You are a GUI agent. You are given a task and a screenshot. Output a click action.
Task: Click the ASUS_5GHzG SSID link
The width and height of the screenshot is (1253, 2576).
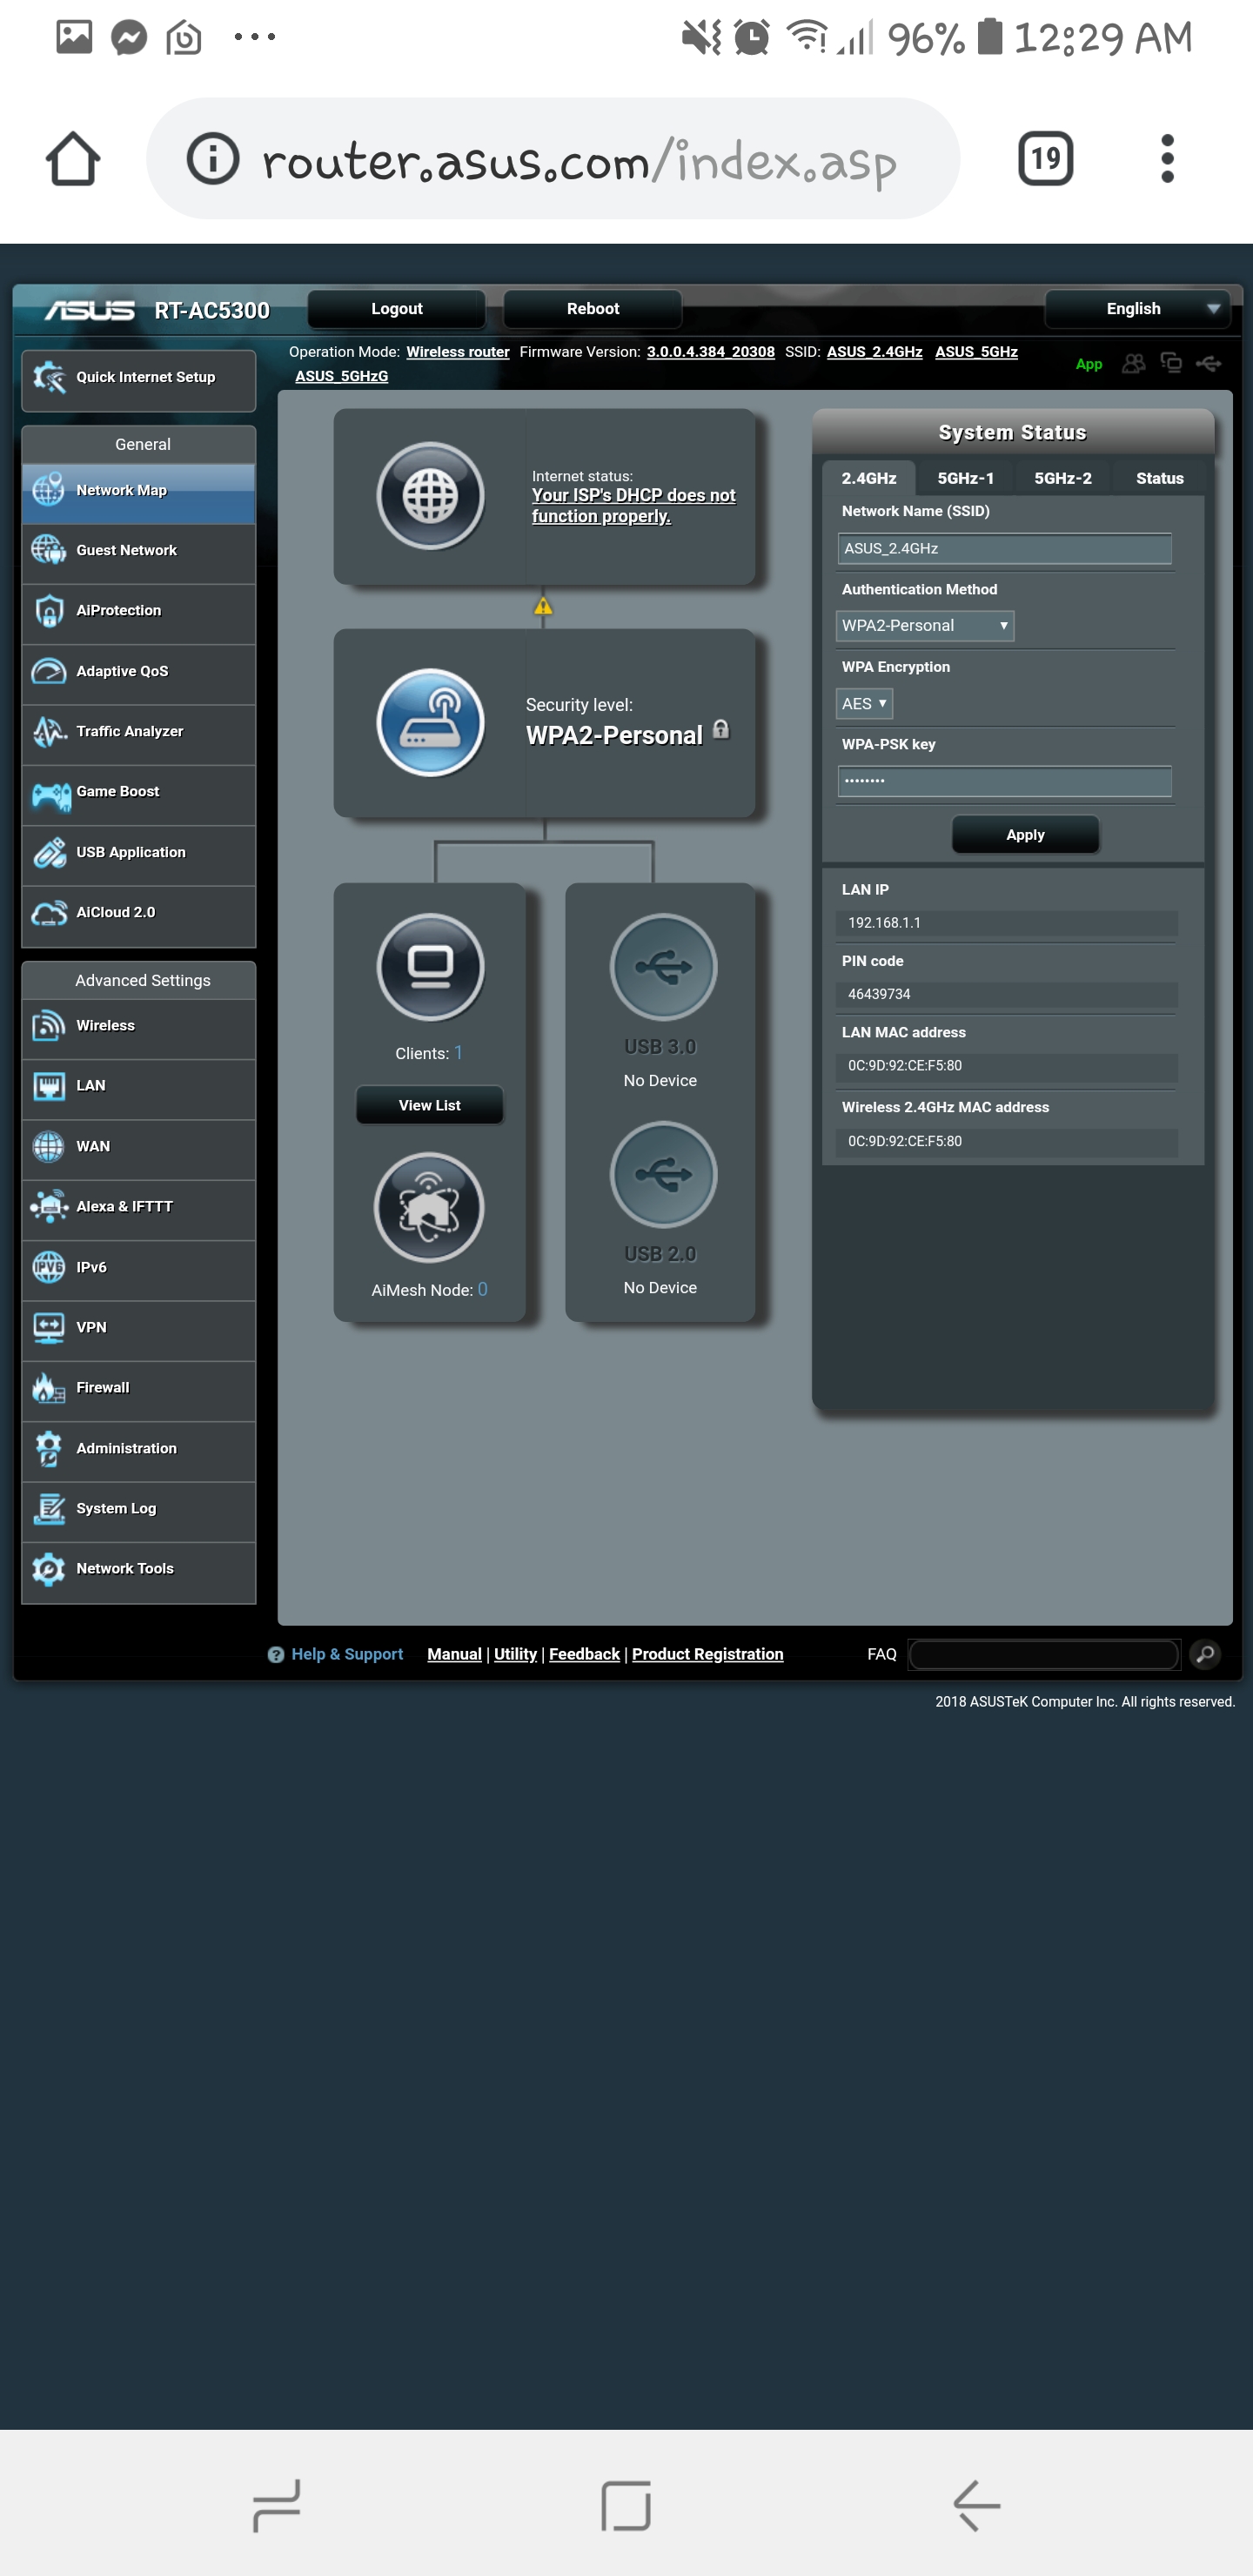tap(342, 377)
